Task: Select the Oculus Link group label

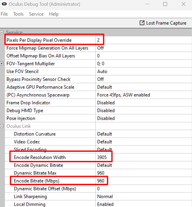Action: pyautogui.click(x=18, y=126)
